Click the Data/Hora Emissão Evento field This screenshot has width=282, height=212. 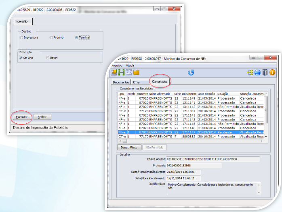click(183, 172)
